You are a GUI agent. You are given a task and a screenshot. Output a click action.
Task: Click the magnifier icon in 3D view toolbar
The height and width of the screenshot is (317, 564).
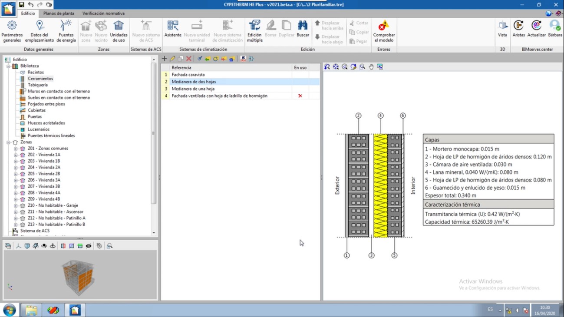(x=109, y=246)
